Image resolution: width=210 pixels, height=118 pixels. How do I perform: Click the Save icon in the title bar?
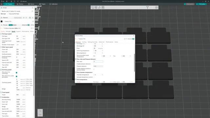pos(11,1)
